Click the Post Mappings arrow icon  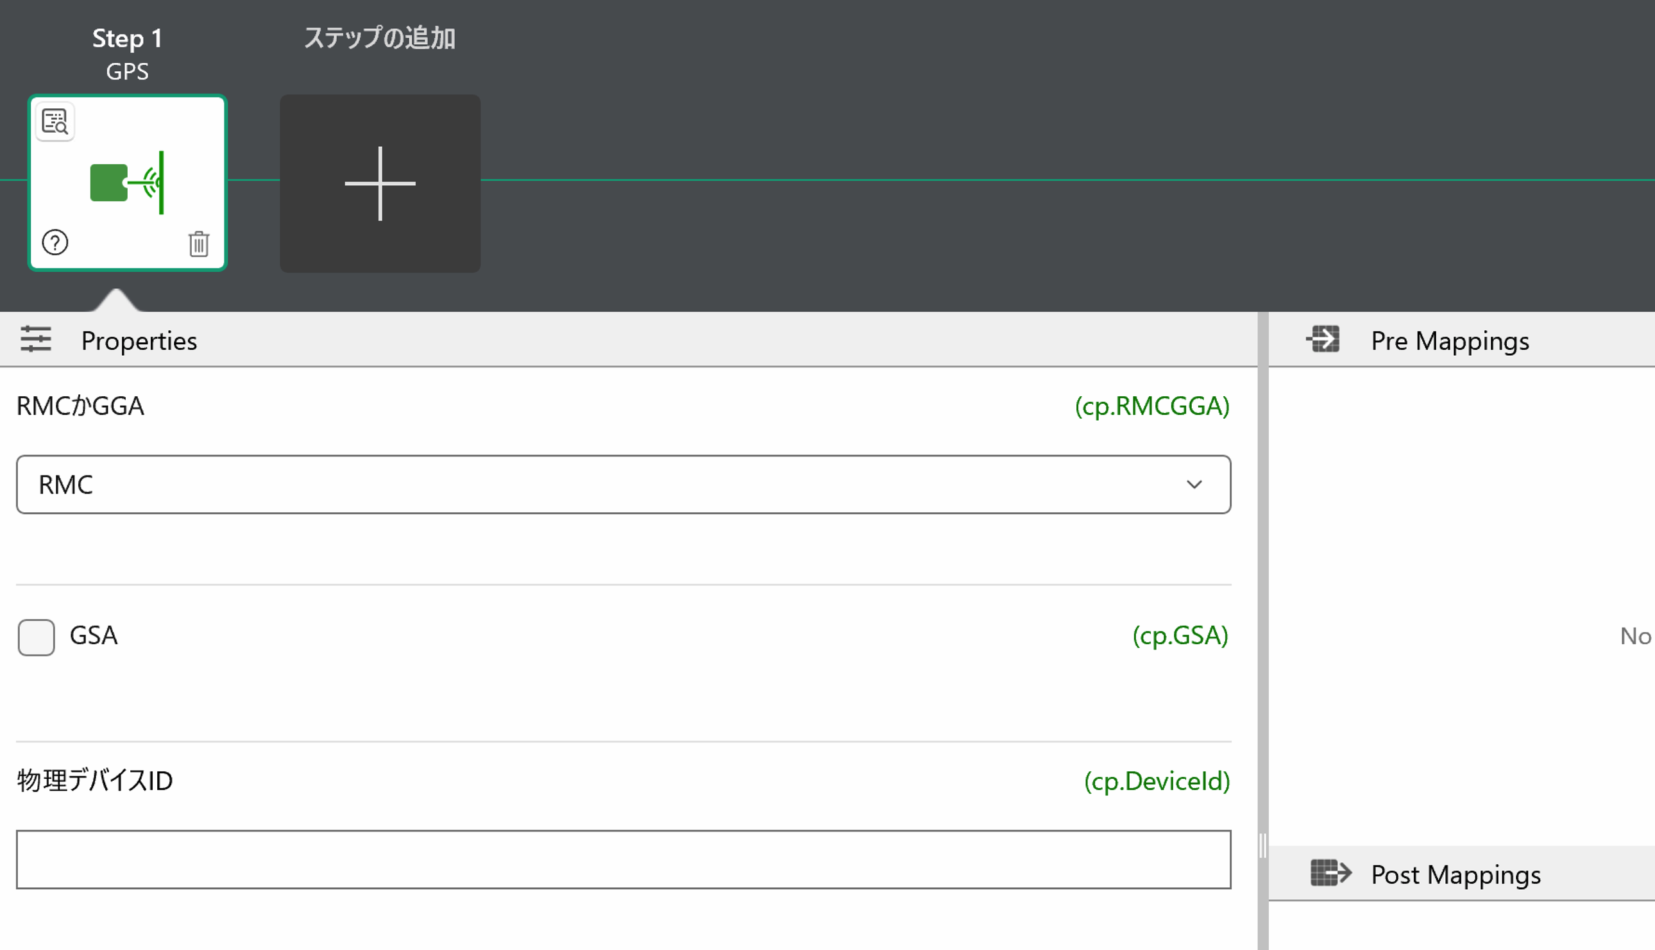click(x=1330, y=873)
